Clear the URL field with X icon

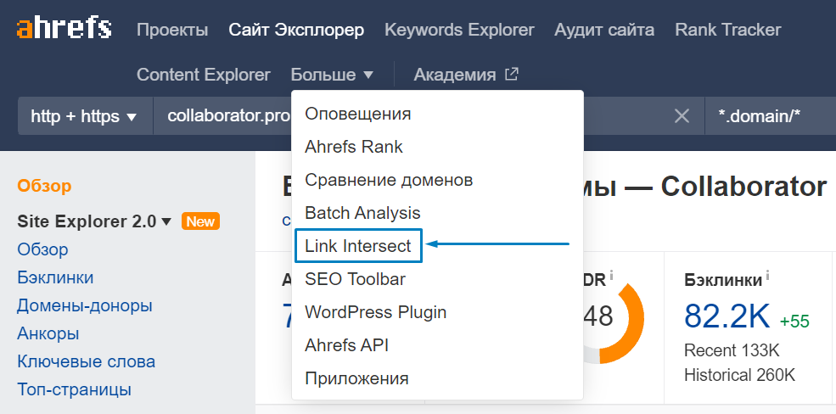(x=682, y=116)
